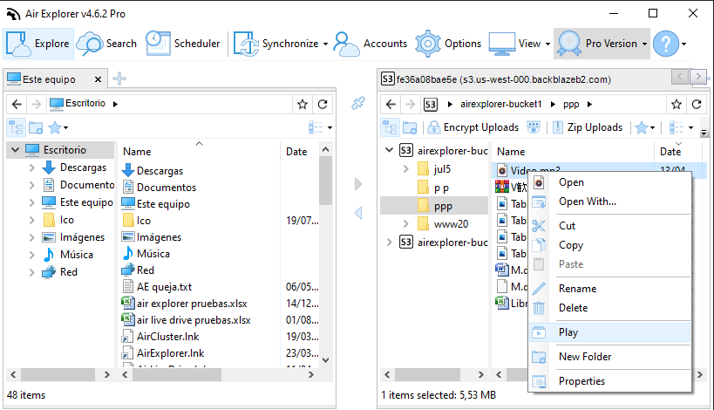Create new folder in S3 pane toolbar
Image resolution: width=714 pixels, height=410 pixels.
(x=410, y=127)
